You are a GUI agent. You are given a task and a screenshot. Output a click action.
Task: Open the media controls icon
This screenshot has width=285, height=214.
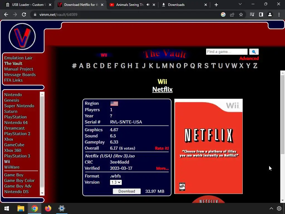tap(252, 14)
